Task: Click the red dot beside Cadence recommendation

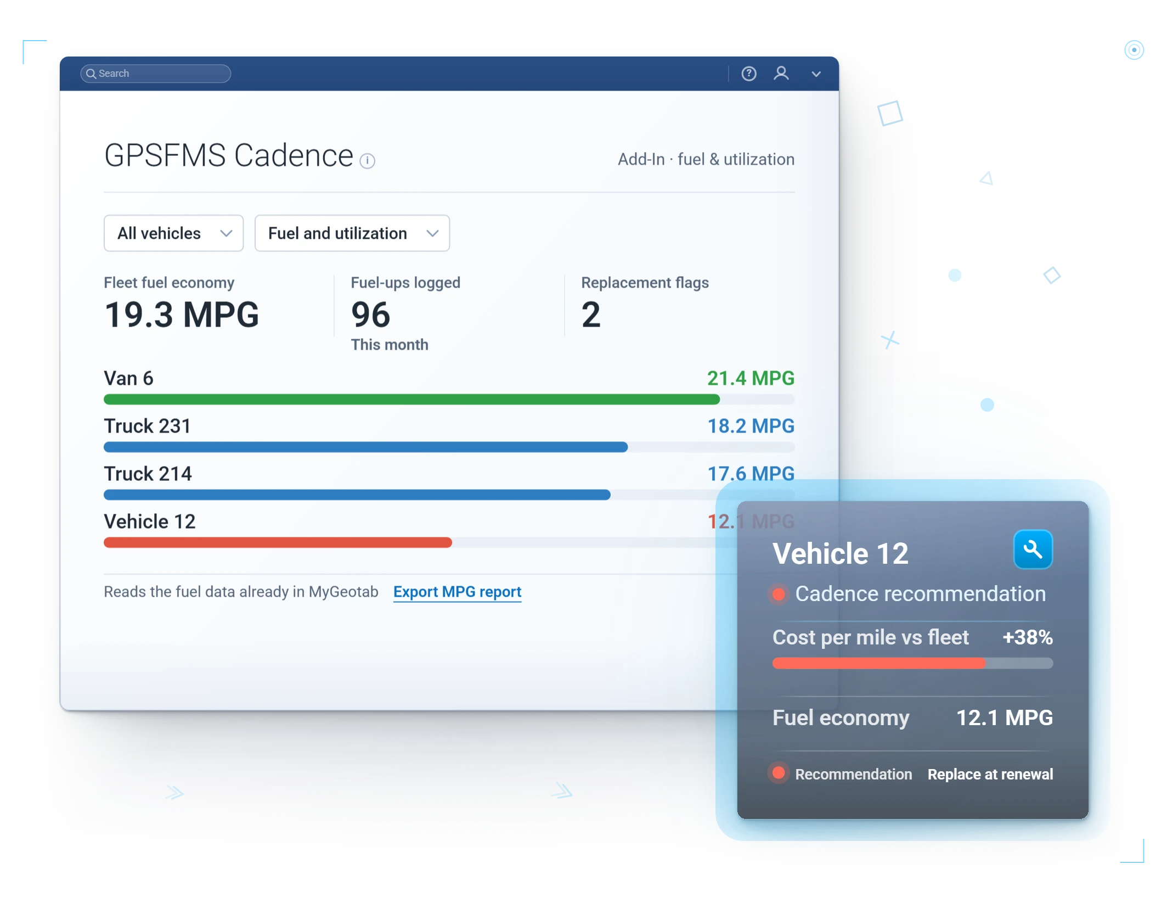Action: (x=779, y=594)
